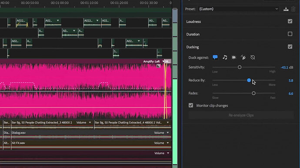Click the Reduce By slider handle

point(249,80)
